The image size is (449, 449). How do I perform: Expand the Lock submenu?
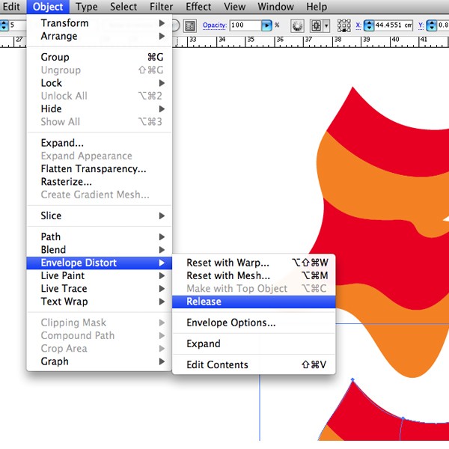coord(99,83)
